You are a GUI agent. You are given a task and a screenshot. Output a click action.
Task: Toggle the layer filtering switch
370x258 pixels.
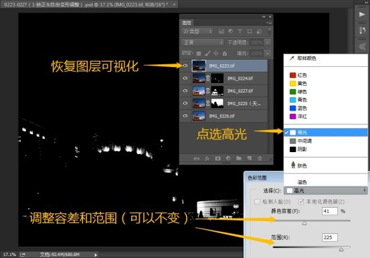pyautogui.click(x=269, y=31)
